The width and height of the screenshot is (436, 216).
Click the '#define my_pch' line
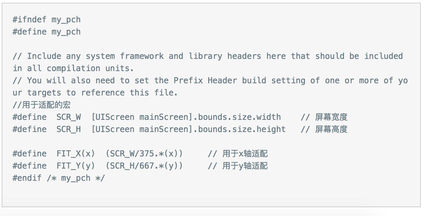tap(47, 32)
